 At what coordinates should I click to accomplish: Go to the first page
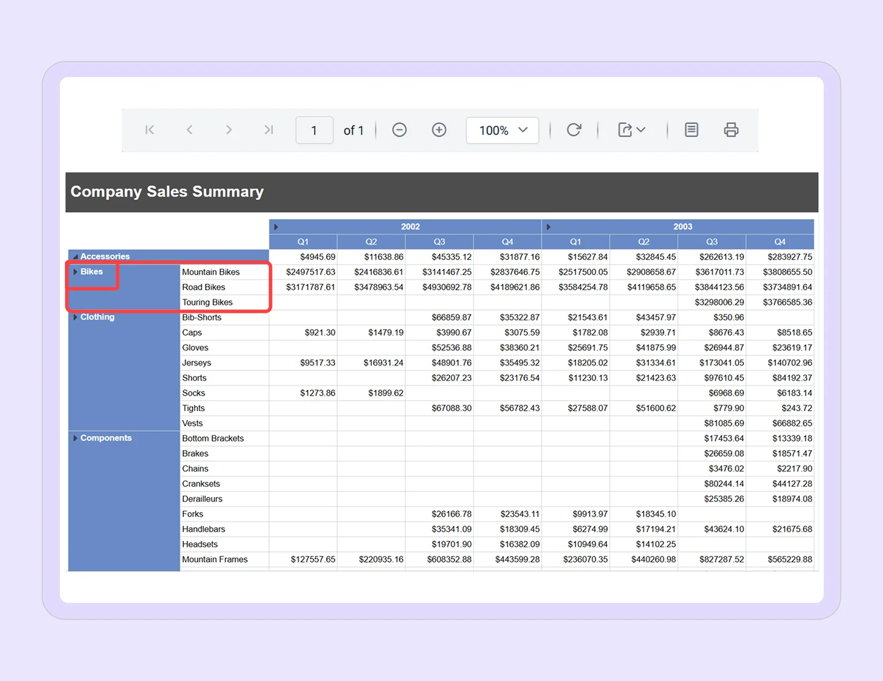point(149,130)
